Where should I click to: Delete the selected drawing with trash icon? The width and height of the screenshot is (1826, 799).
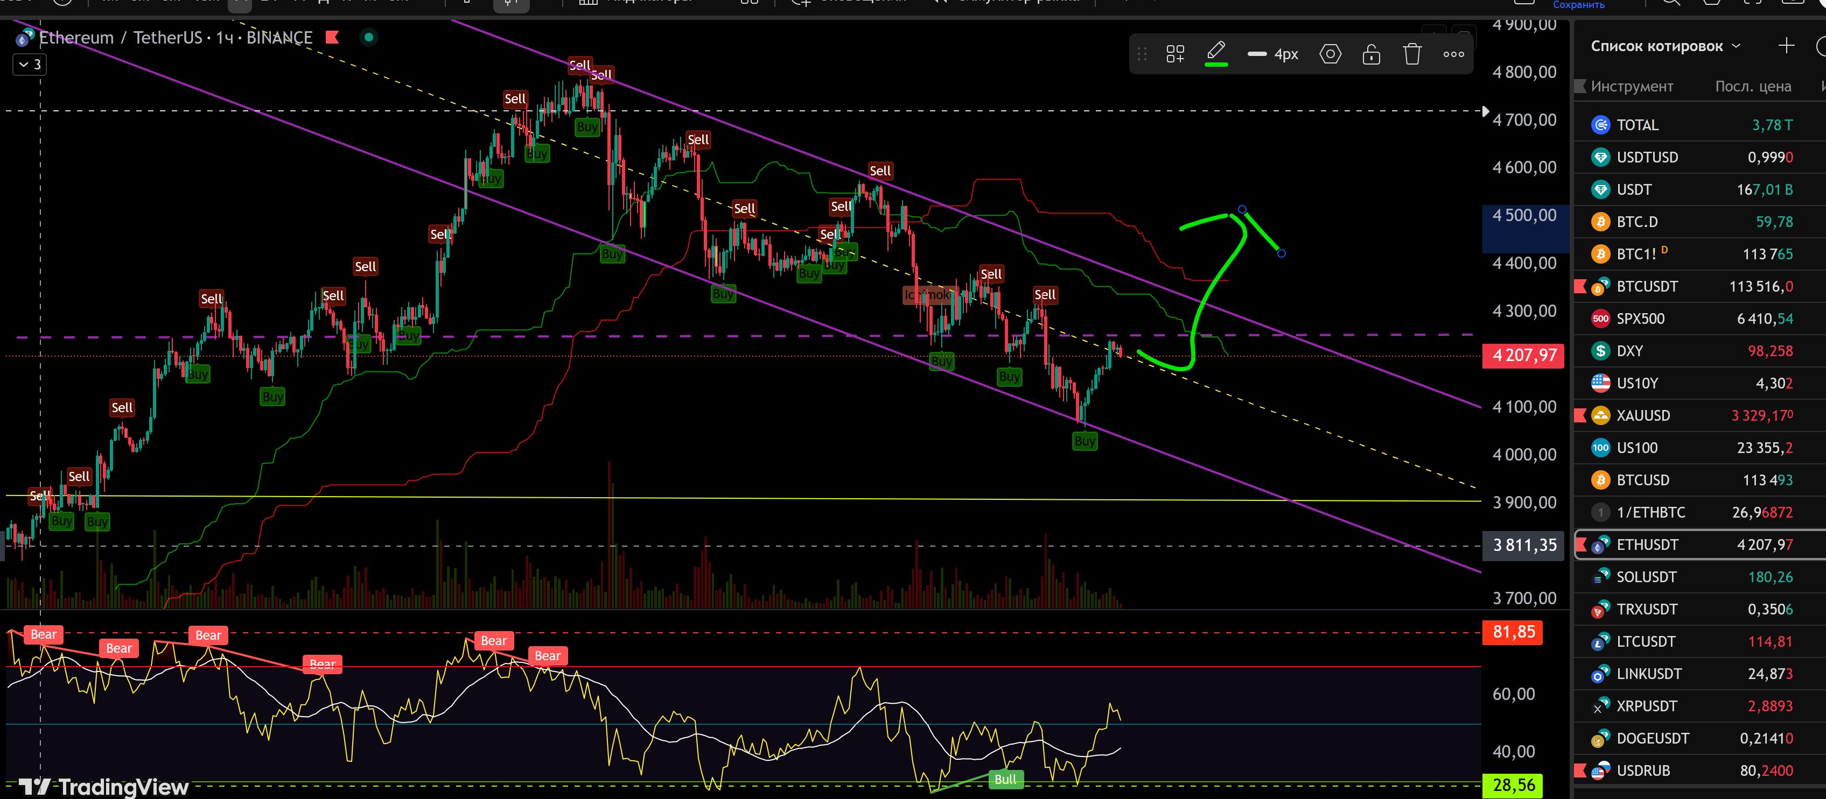pos(1411,54)
